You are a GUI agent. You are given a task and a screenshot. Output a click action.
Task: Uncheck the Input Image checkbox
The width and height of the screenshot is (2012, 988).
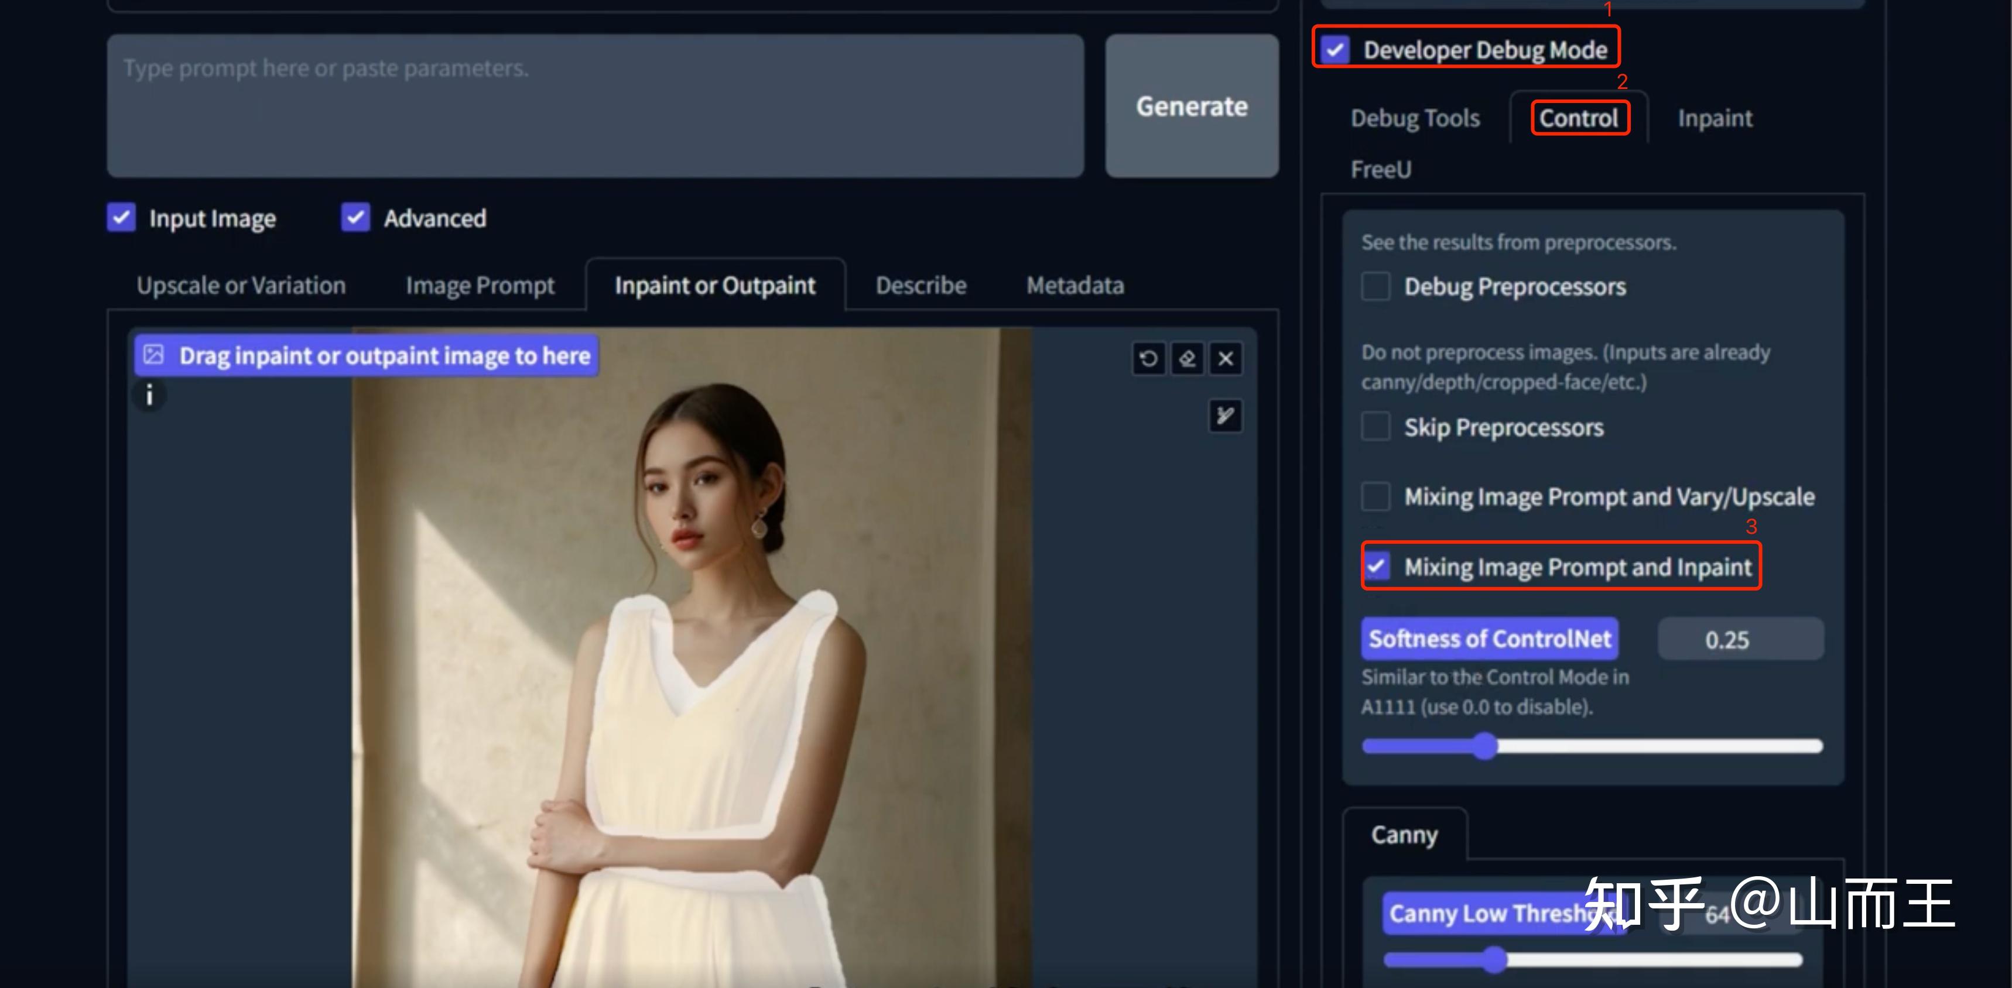tap(121, 218)
